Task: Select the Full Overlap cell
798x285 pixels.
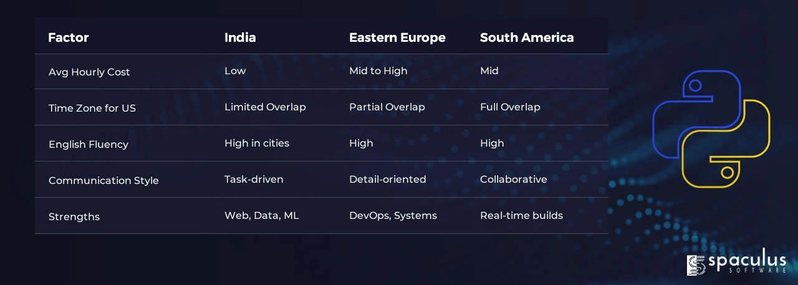Action: coord(510,107)
